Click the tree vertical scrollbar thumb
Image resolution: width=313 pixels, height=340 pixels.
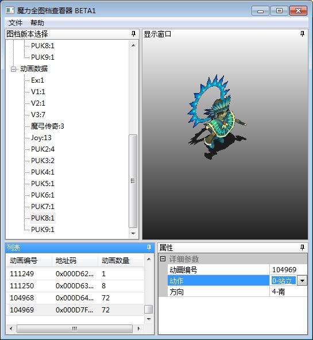point(133,181)
